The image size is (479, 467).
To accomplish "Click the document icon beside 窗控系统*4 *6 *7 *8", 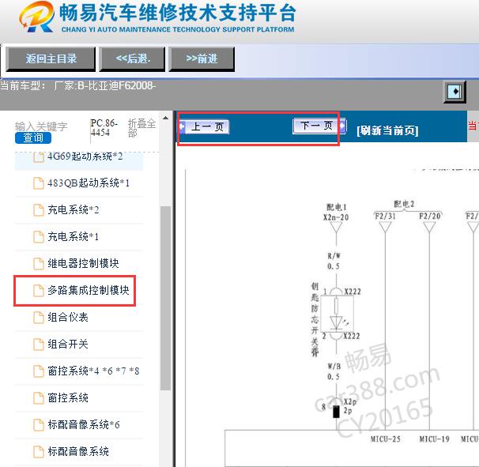I will click(x=39, y=371).
